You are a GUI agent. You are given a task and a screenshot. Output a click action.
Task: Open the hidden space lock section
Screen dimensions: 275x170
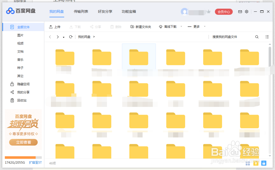(23, 84)
